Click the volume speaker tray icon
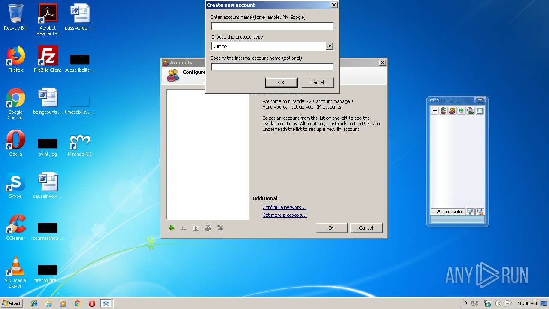Image resolution: width=549 pixels, height=309 pixels. coord(498,303)
